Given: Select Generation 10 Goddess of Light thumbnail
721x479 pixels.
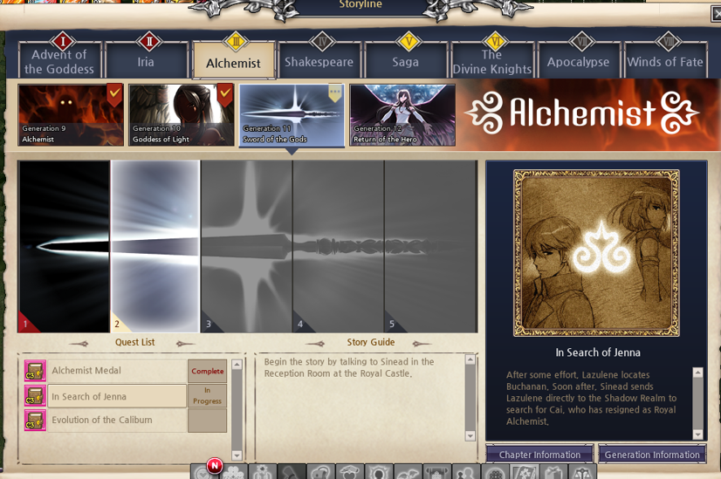Looking at the screenshot, I should [182, 115].
